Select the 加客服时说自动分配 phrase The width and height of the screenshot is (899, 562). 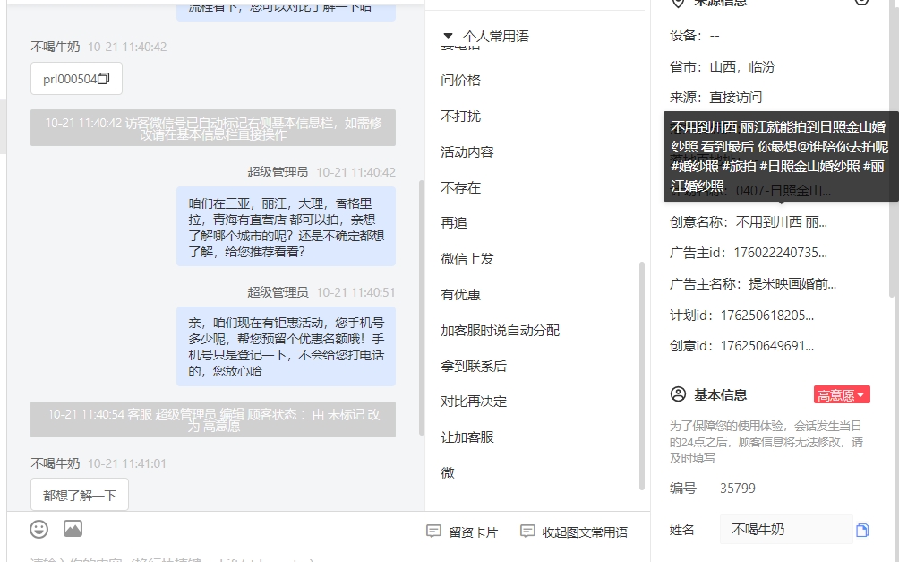tap(500, 331)
